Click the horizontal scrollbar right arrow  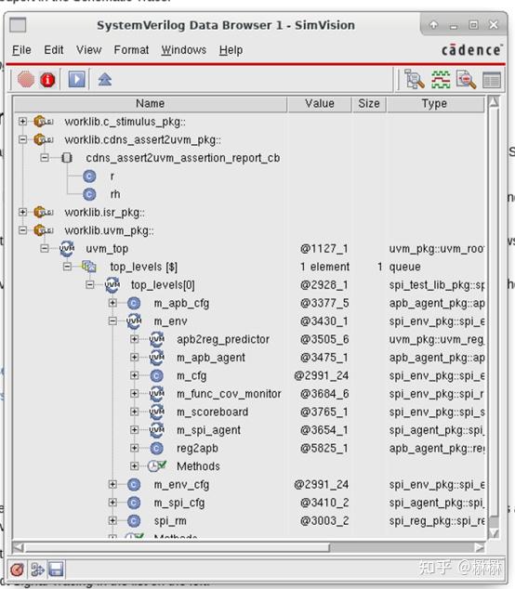click(x=479, y=548)
